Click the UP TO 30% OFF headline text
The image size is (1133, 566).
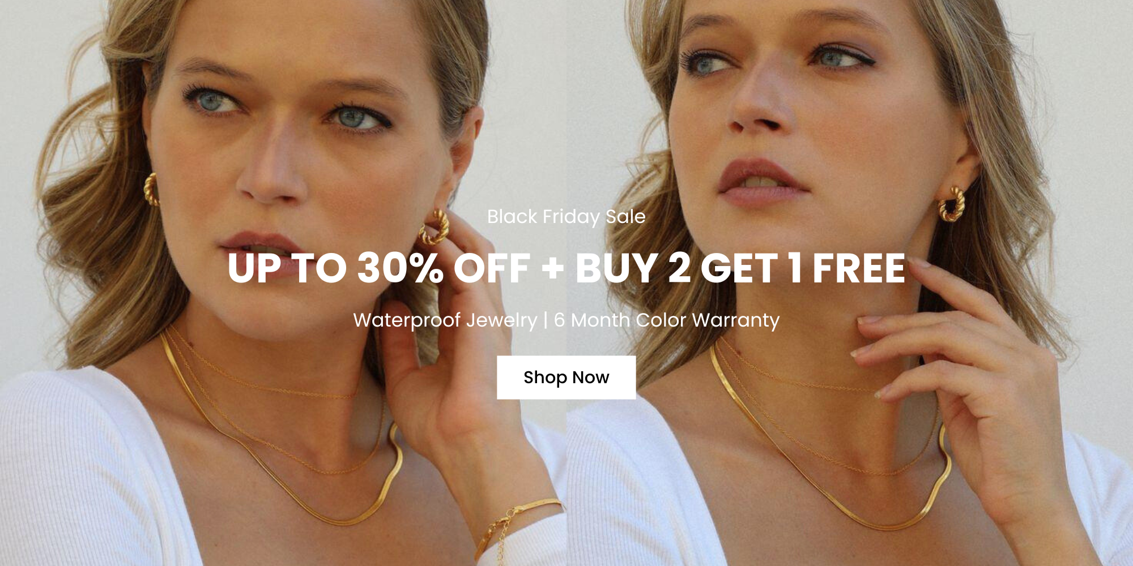pyautogui.click(x=378, y=268)
